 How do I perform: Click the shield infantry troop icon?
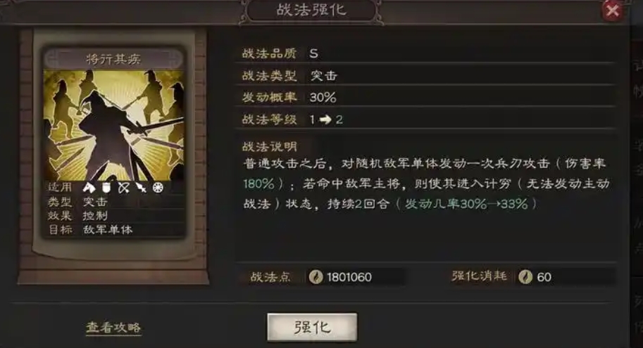click(x=106, y=188)
